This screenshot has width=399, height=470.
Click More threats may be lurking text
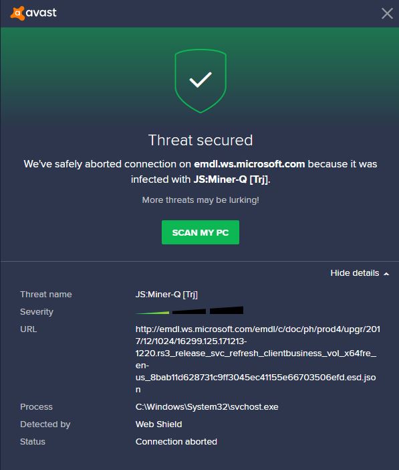(201, 200)
